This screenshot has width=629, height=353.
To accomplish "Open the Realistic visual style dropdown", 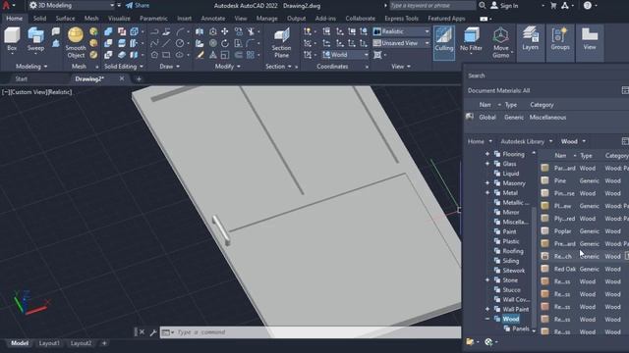I will (x=401, y=31).
